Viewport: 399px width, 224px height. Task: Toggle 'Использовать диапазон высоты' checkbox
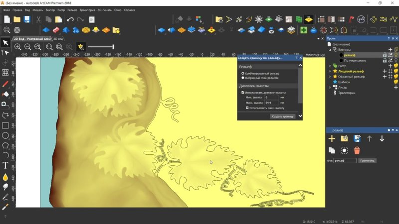(x=243, y=93)
